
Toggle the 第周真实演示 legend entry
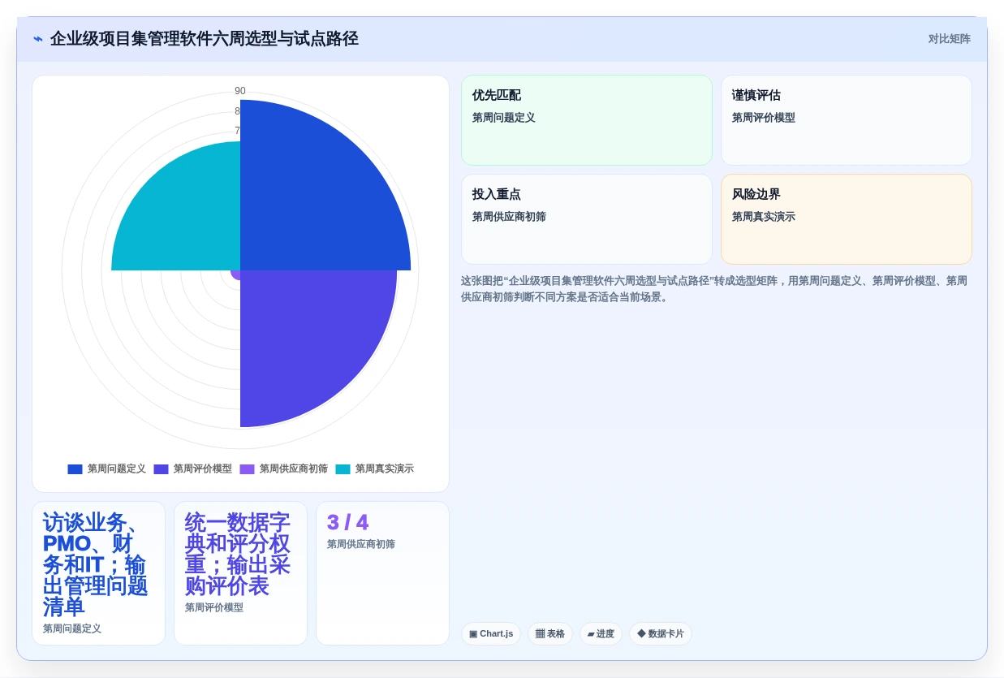(x=374, y=469)
